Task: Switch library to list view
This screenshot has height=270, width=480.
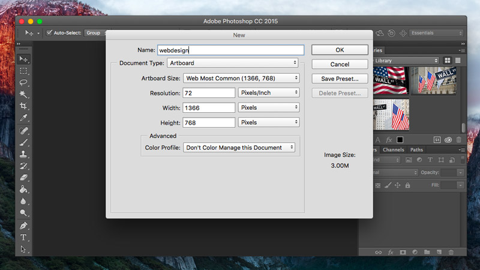Action: 459,61
